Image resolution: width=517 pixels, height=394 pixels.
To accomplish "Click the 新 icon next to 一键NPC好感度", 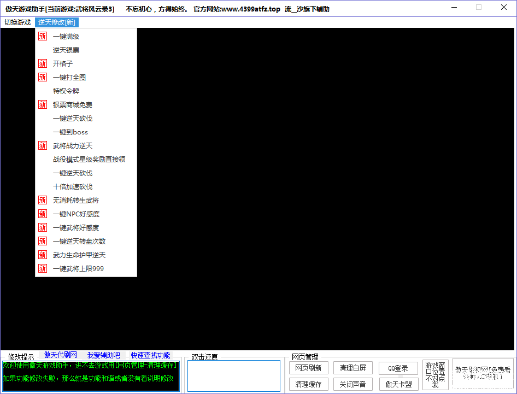I will [x=43, y=214].
